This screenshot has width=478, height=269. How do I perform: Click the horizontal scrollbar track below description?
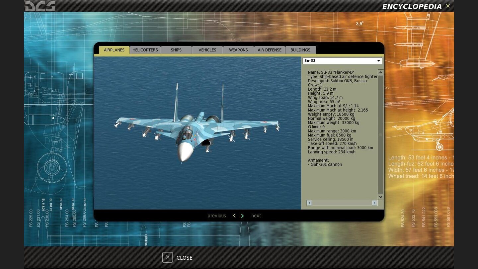(x=342, y=203)
